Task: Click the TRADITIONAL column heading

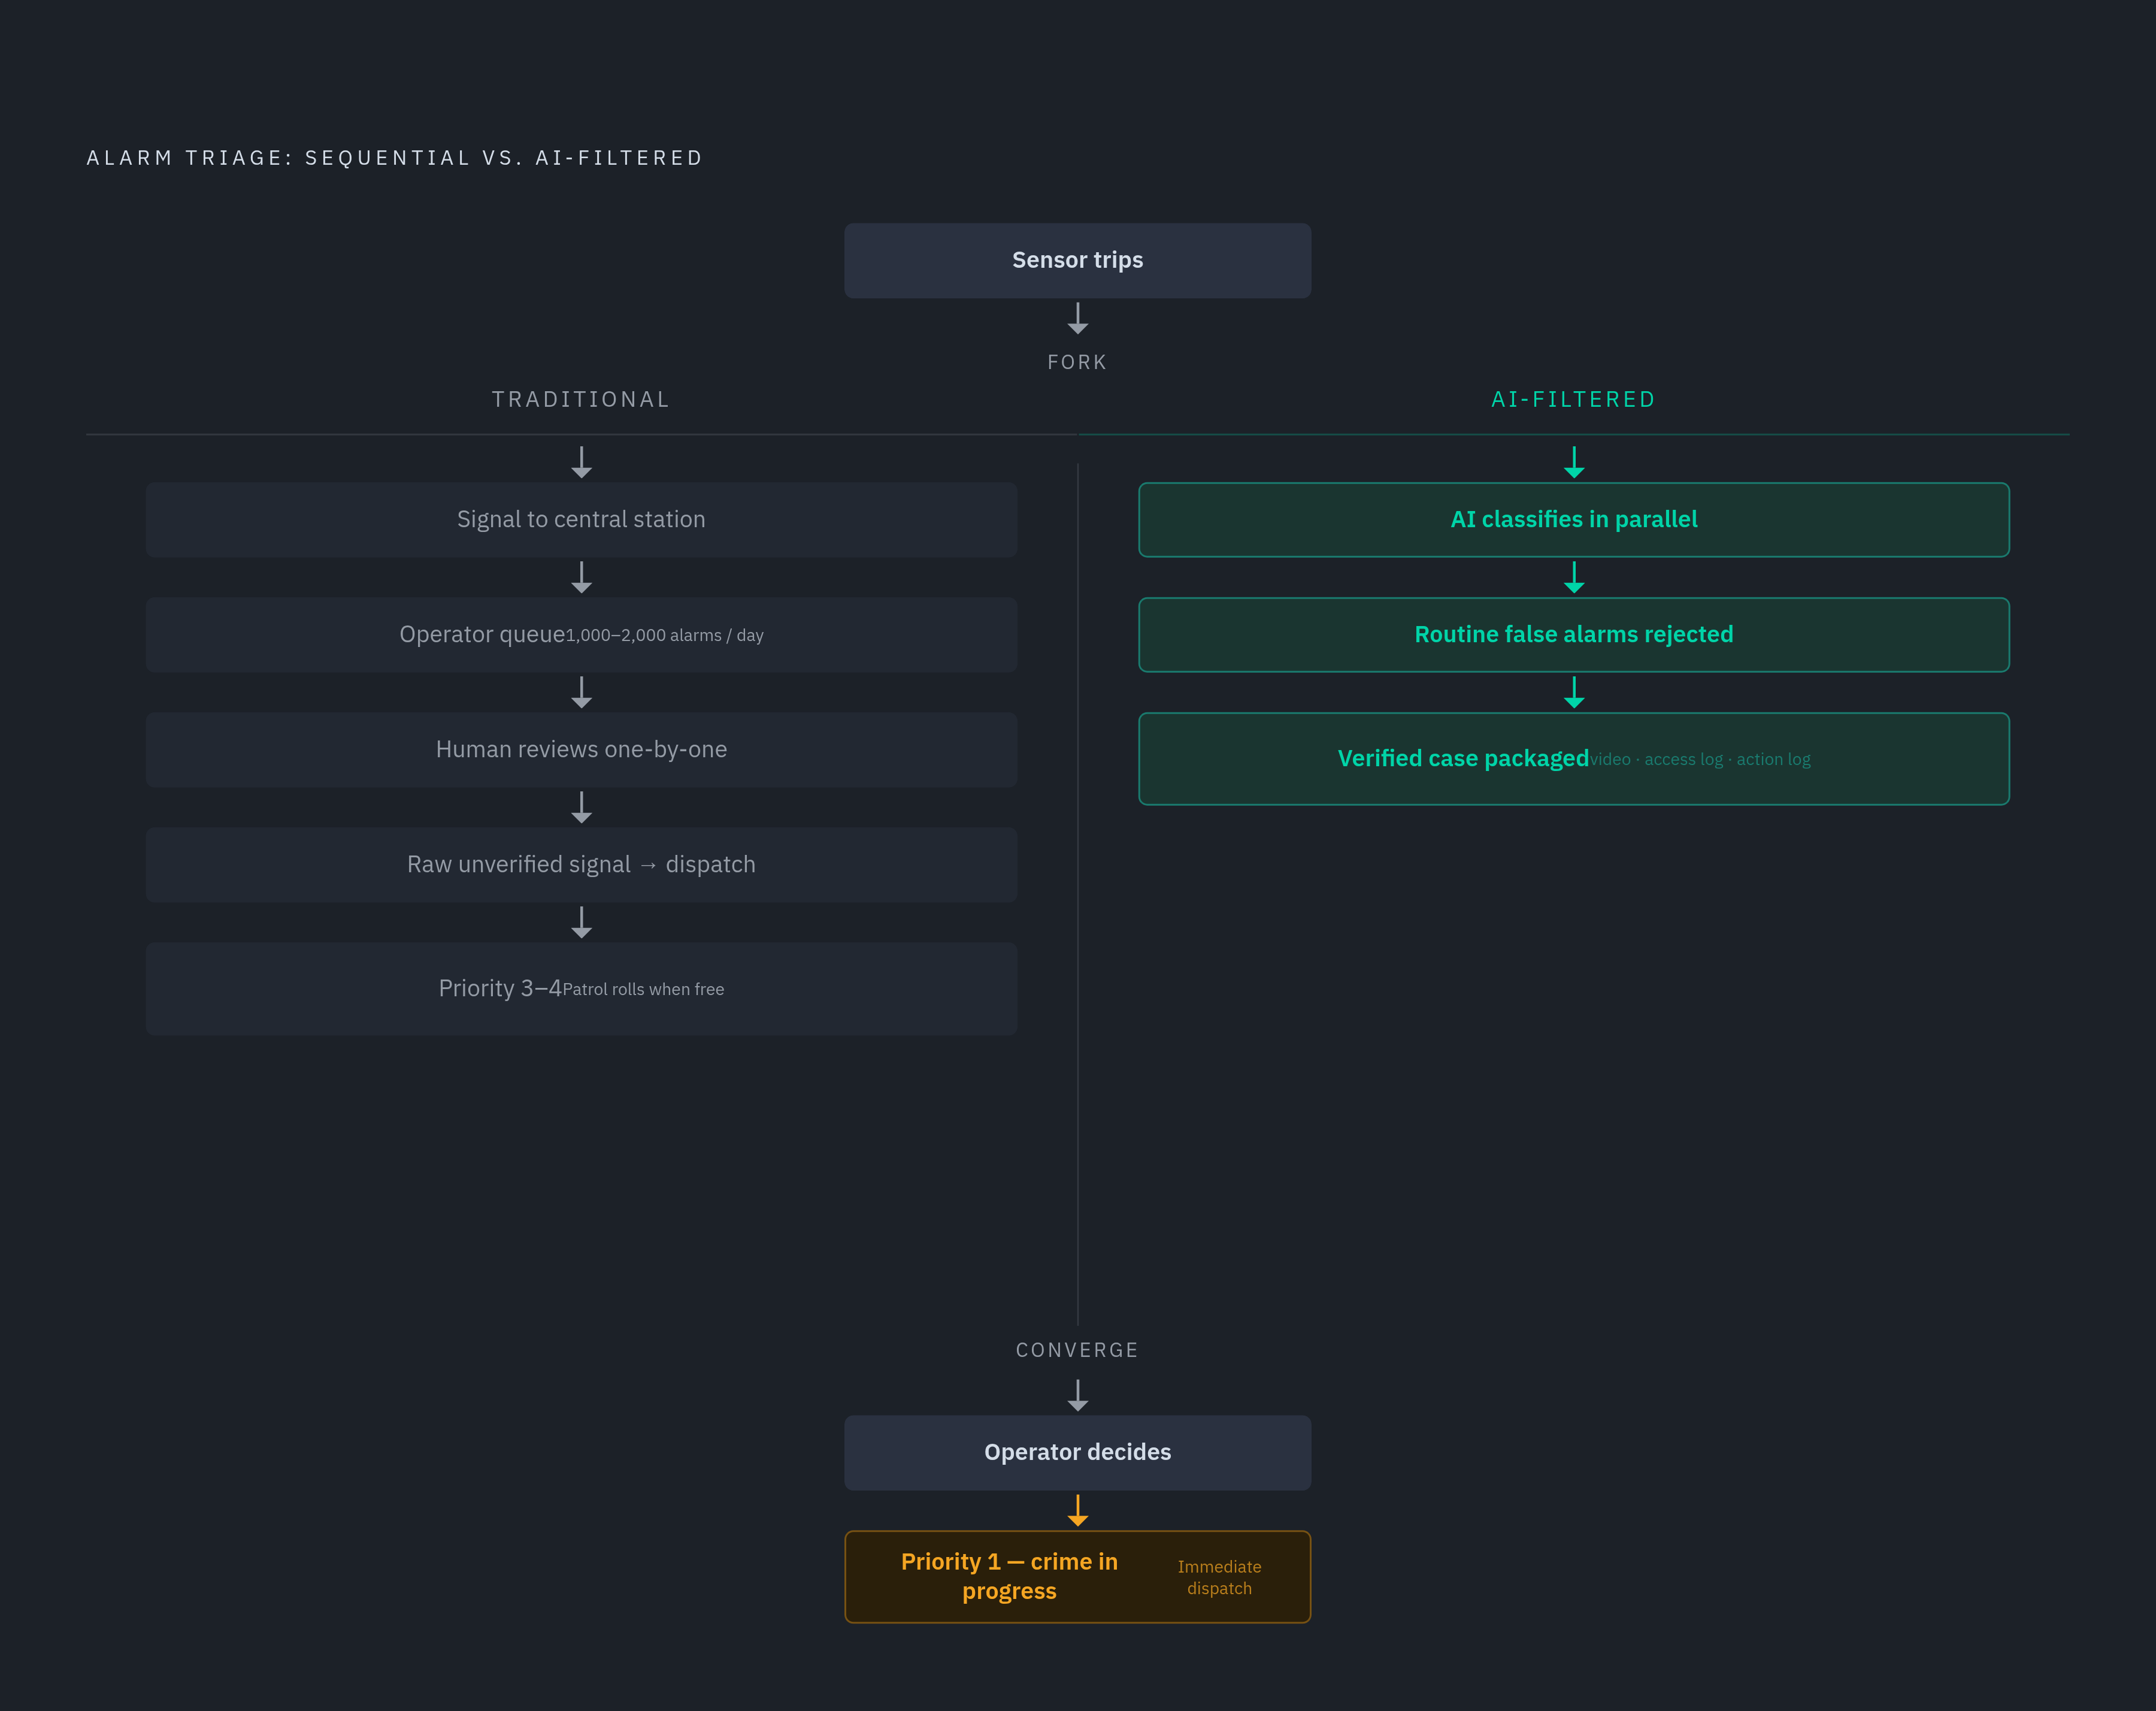Action: (581, 399)
